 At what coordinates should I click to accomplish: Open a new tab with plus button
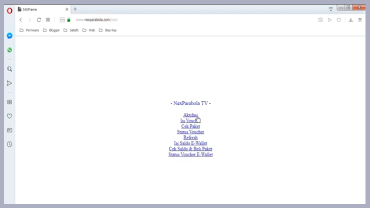(75, 9)
